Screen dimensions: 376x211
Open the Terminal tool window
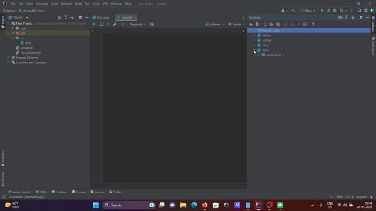[79, 192]
